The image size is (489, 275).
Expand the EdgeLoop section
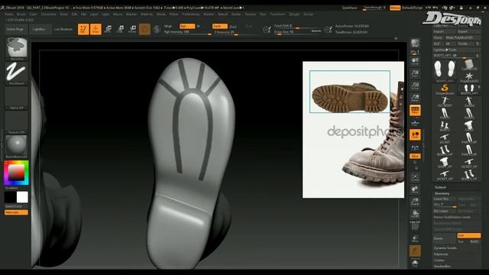click(x=441, y=254)
